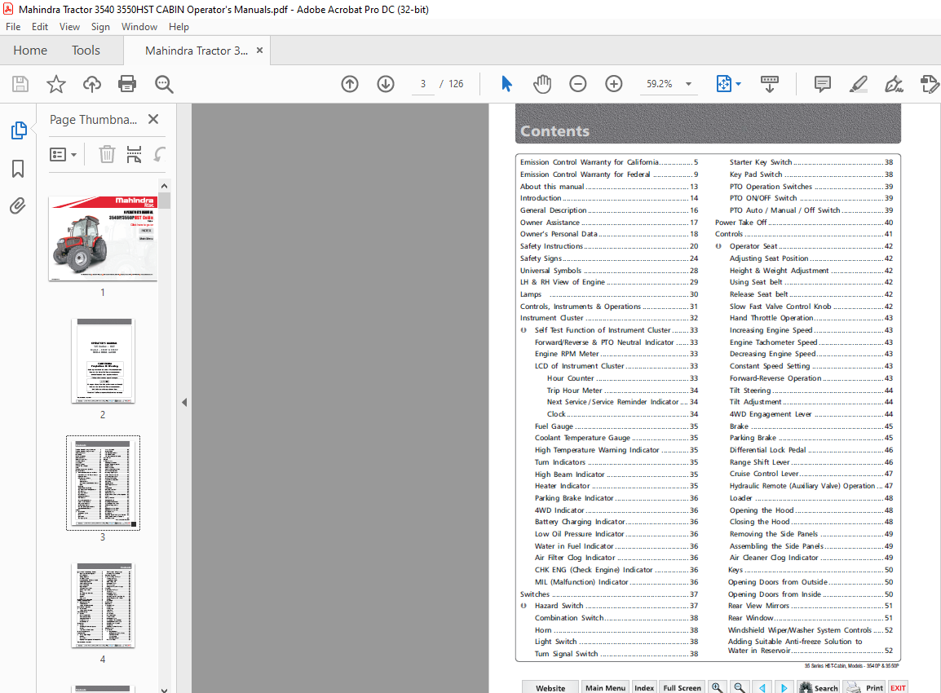The image size is (941, 693).
Task: Delete selected page with trash icon
Action: click(x=107, y=154)
